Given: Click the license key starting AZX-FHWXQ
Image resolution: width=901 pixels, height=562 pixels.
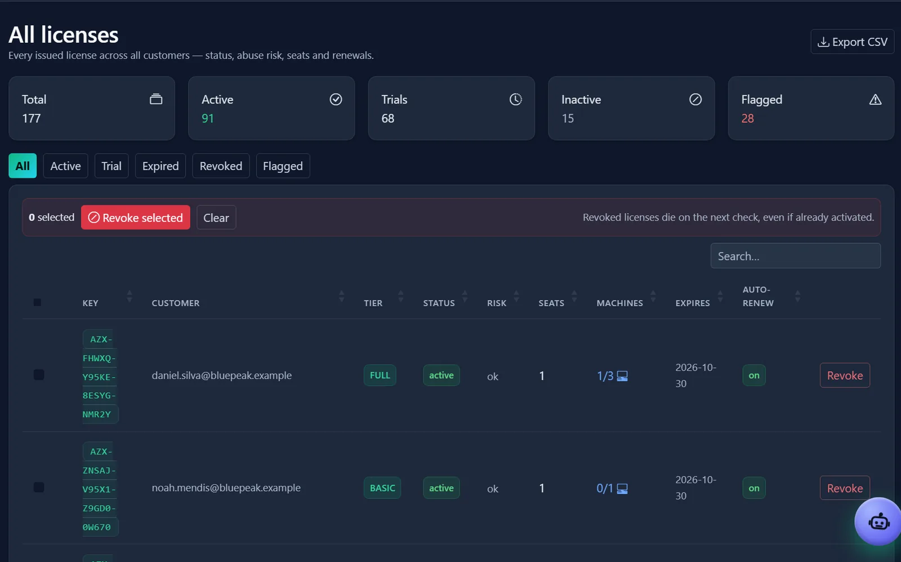Looking at the screenshot, I should [100, 376].
